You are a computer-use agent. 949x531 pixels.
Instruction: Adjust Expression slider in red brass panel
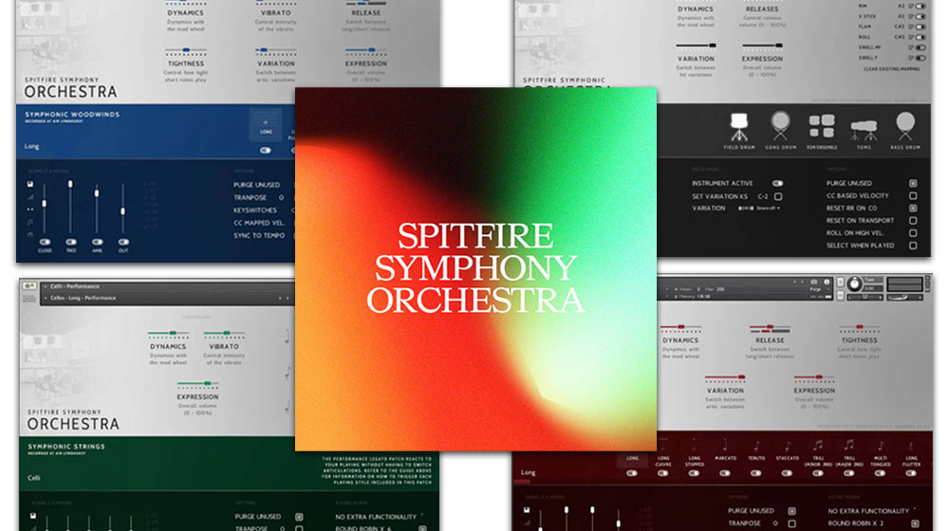pos(814,378)
